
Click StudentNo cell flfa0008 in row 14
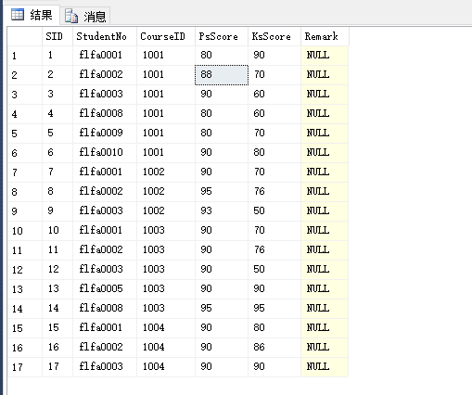tap(105, 309)
